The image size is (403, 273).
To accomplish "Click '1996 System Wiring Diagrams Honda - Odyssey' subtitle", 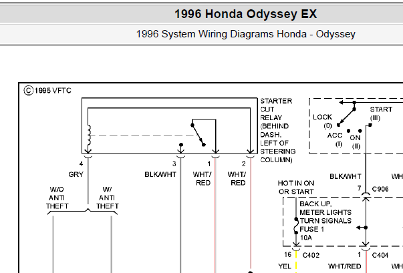I will pos(246,34).
